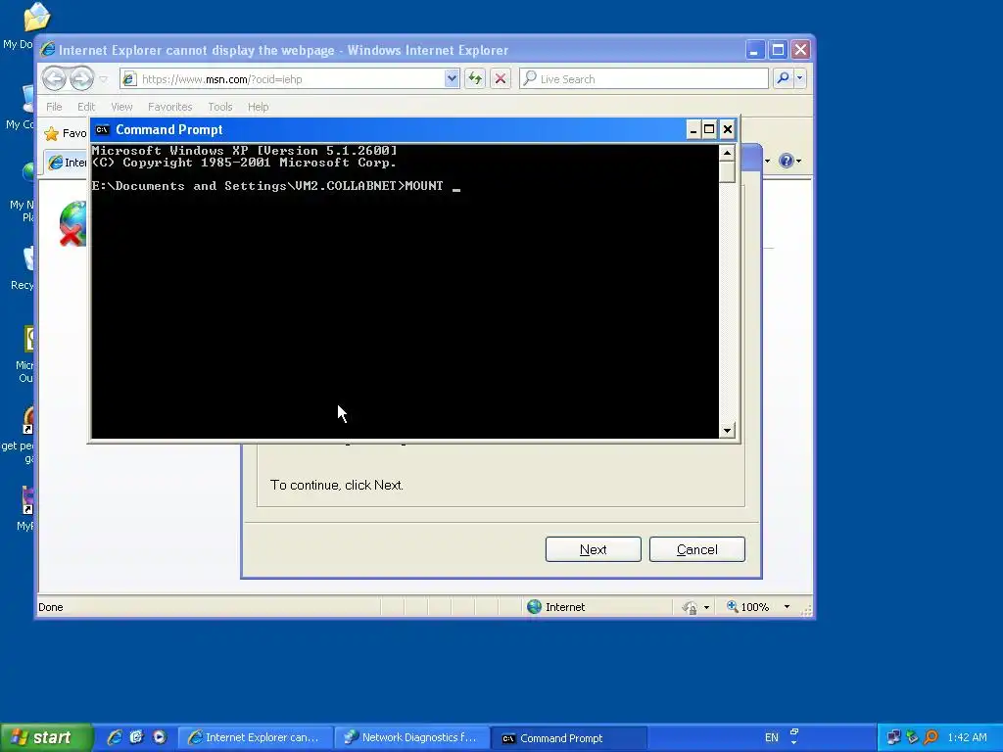This screenshot has width=1003, height=752.
Task: Click the Internet zone globe in status bar
Action: click(534, 607)
